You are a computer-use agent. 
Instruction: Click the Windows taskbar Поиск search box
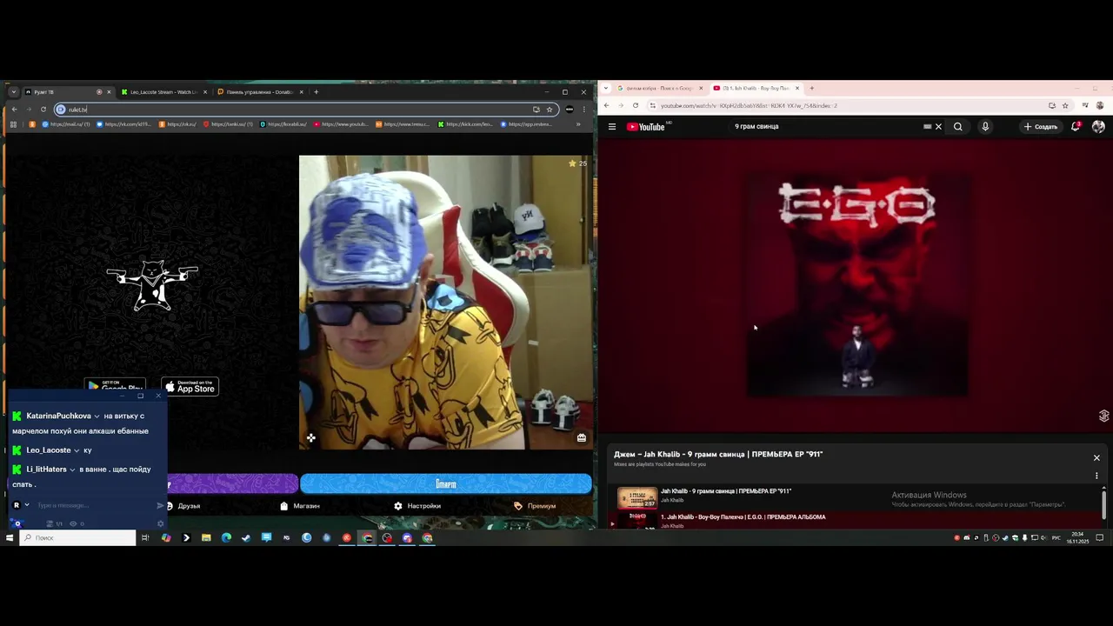tap(78, 538)
